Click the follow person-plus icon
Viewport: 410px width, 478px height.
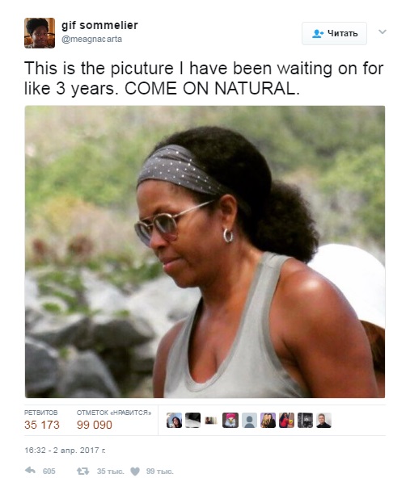coord(318,33)
